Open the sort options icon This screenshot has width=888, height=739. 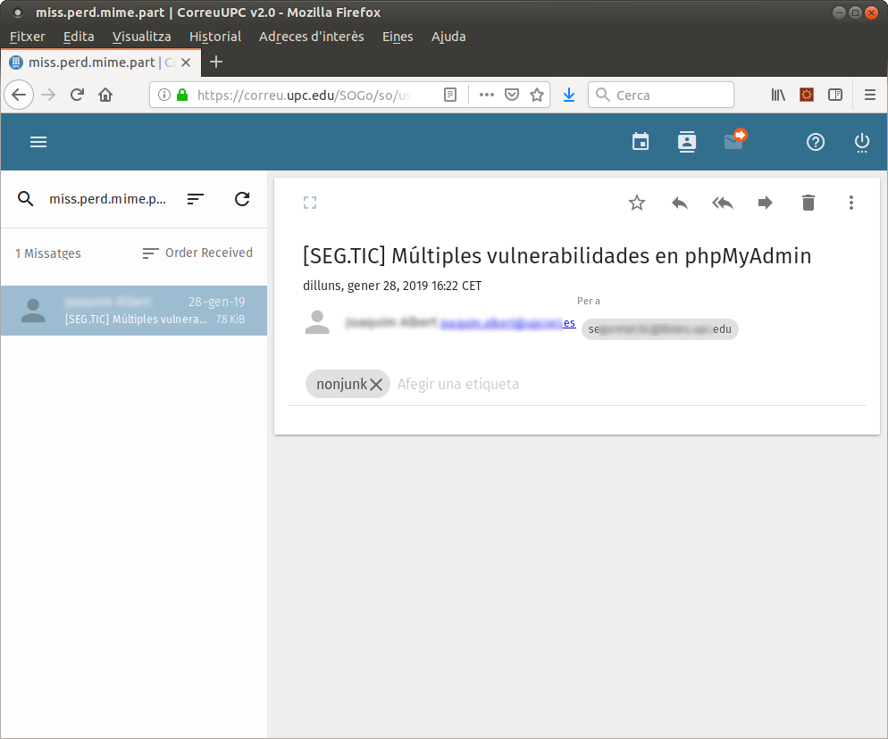tap(196, 199)
